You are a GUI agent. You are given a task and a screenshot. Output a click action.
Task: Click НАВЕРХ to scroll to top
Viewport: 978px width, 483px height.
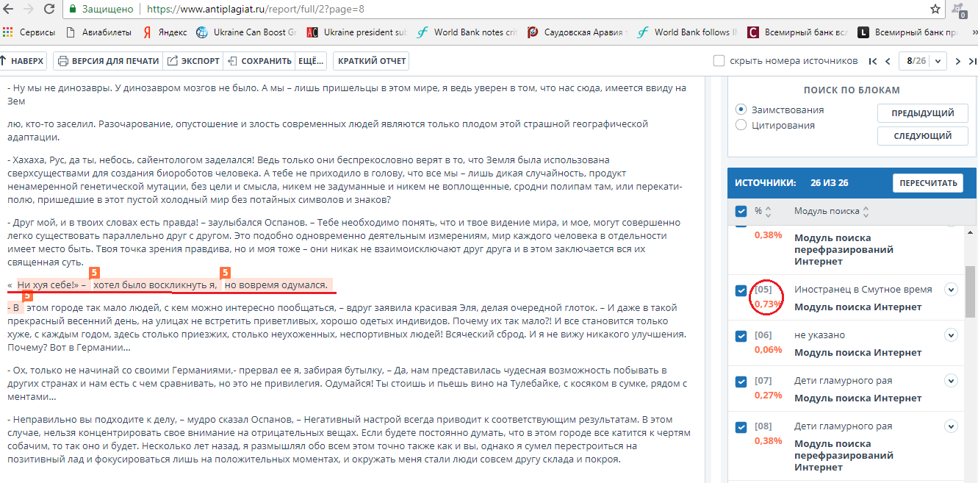23,61
